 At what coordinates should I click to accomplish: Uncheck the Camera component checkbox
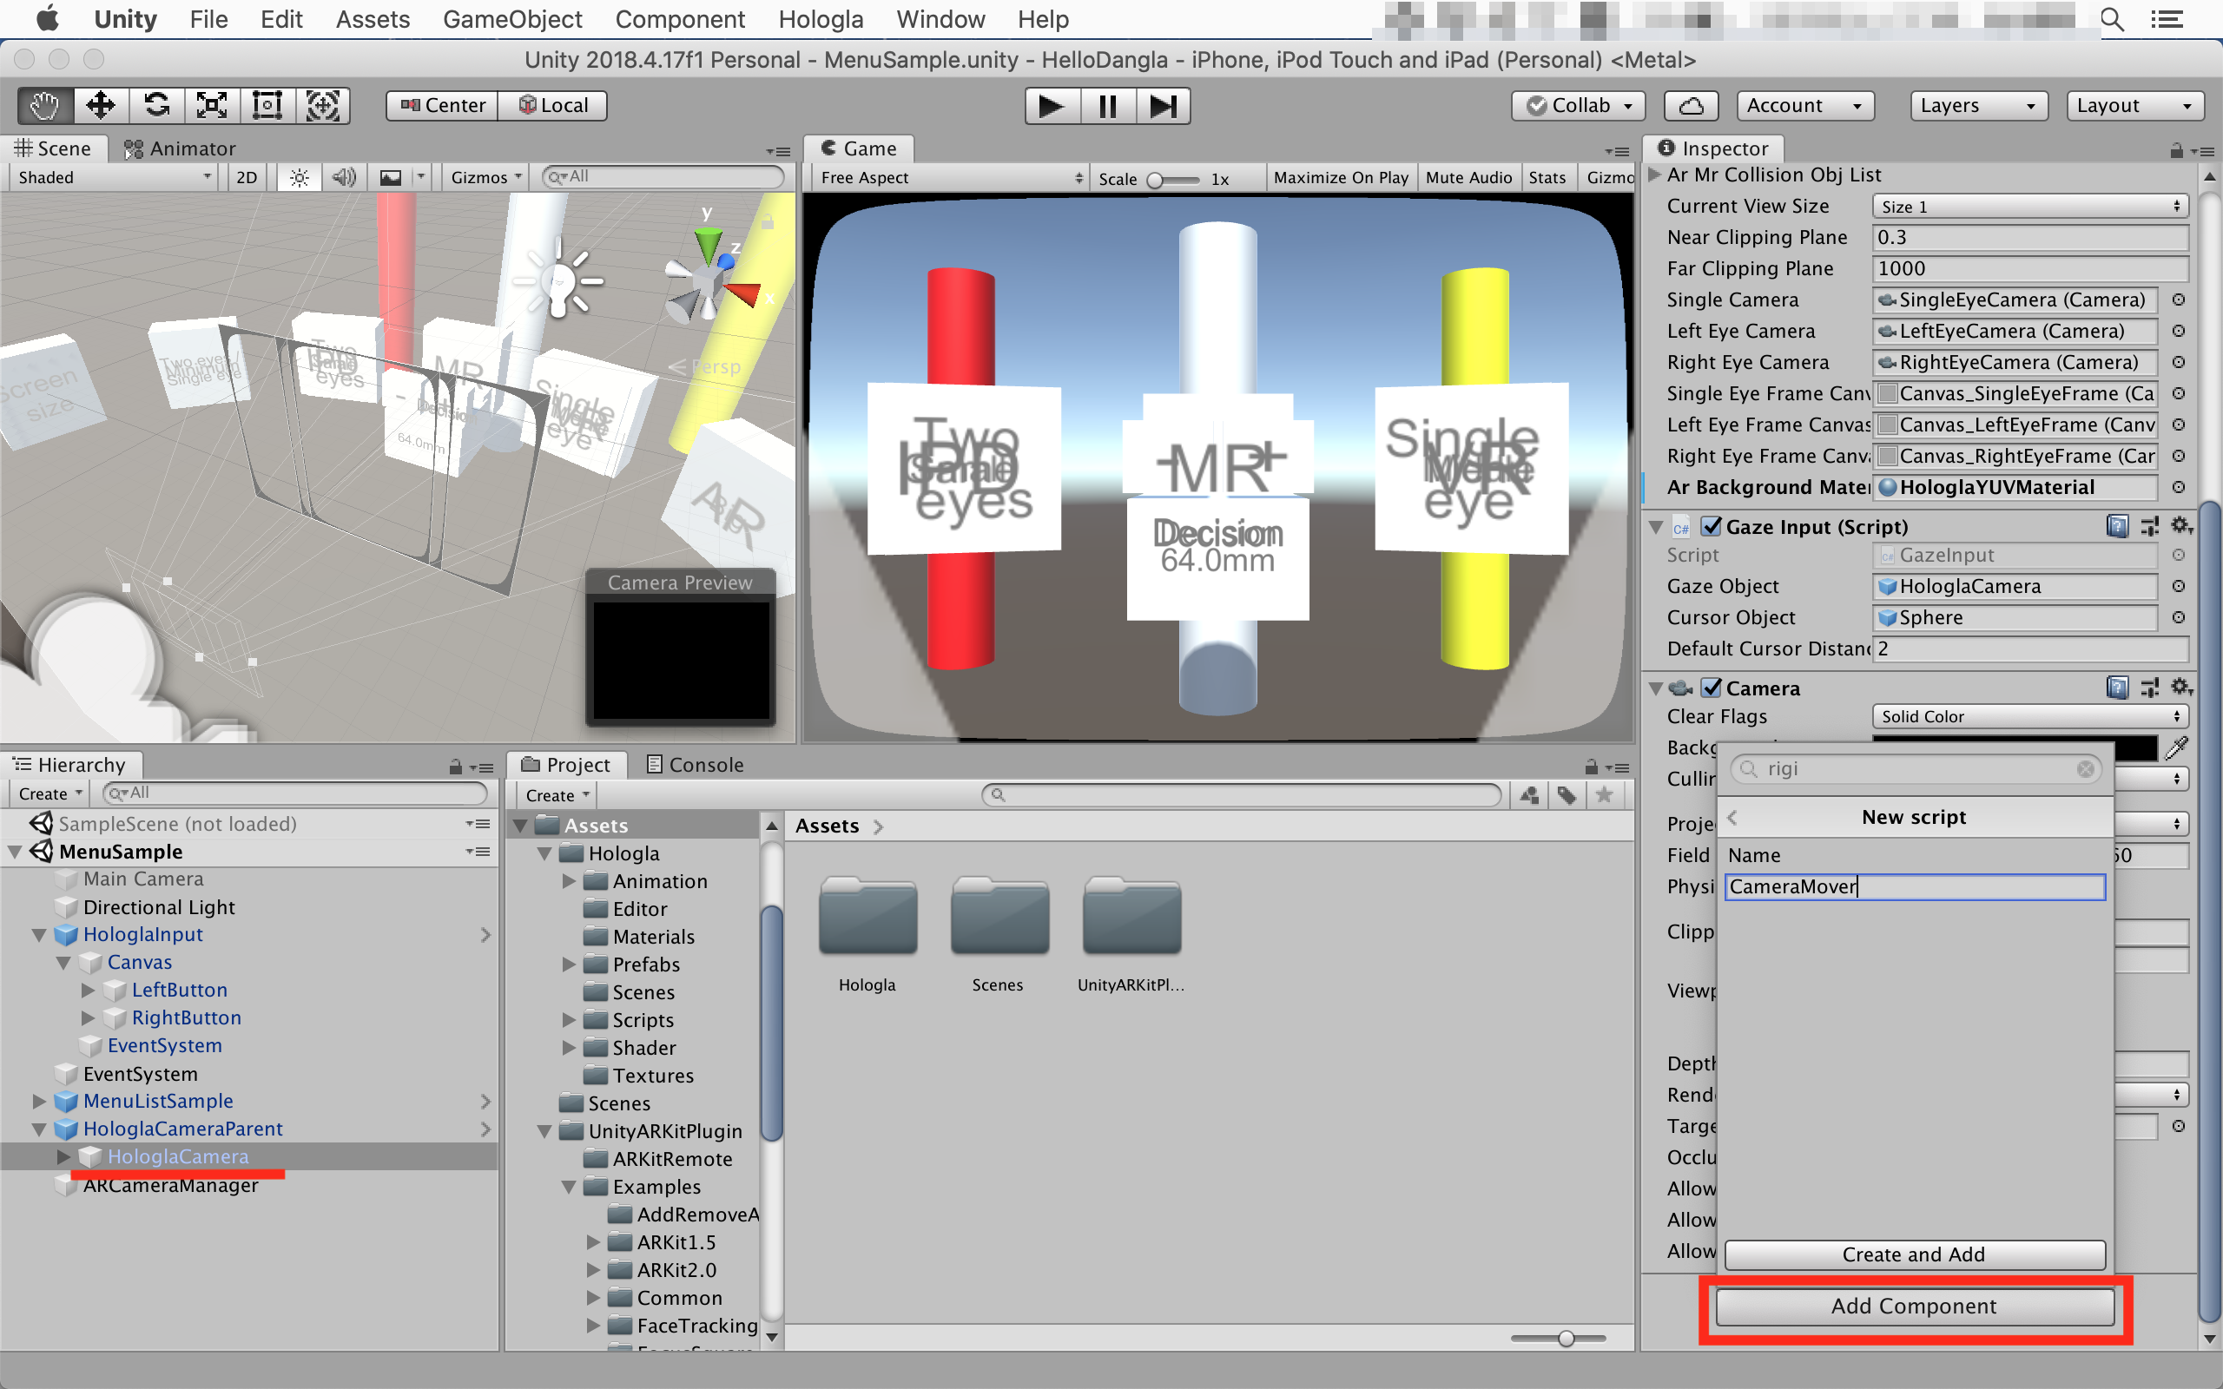coord(1711,688)
